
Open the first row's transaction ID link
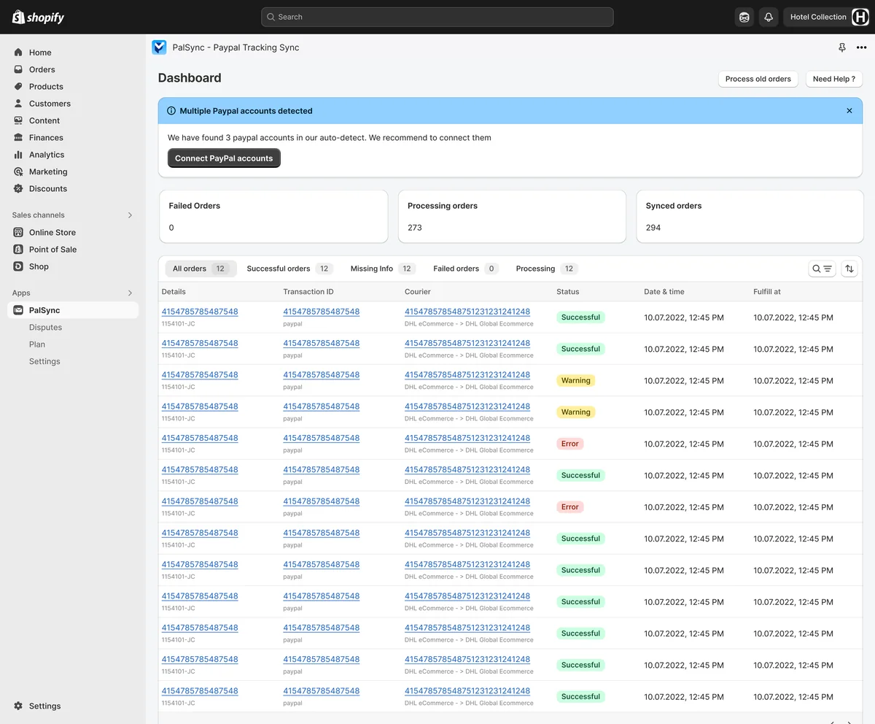322,312
